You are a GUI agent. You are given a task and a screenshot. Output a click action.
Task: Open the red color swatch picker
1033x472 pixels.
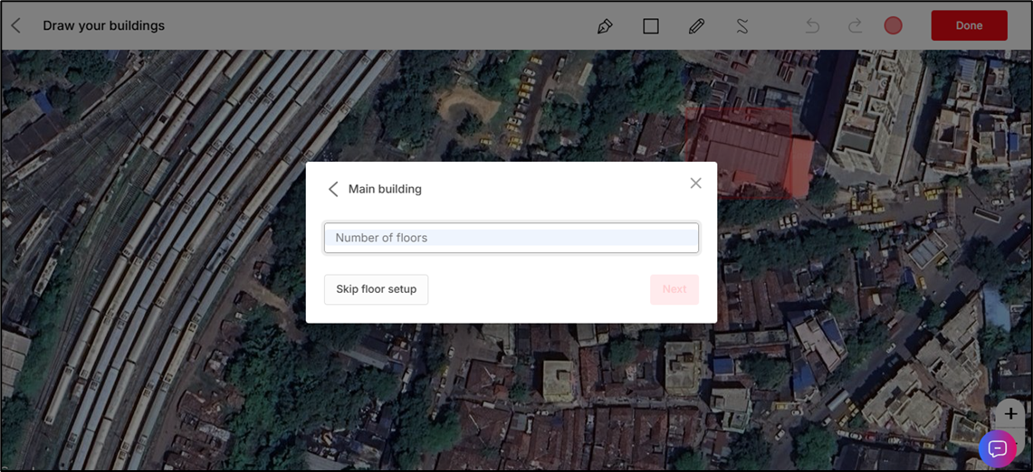click(x=893, y=25)
